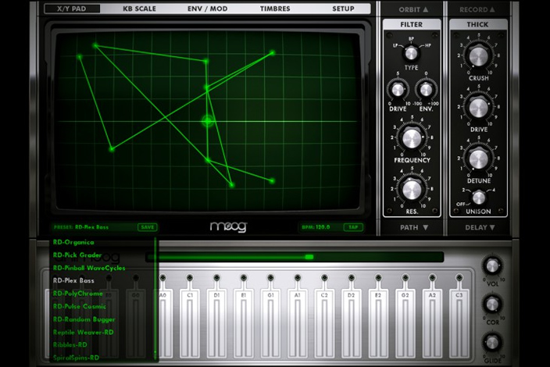Expand the ORBIT module panel
This screenshot has width=550, height=367.
tap(413, 9)
